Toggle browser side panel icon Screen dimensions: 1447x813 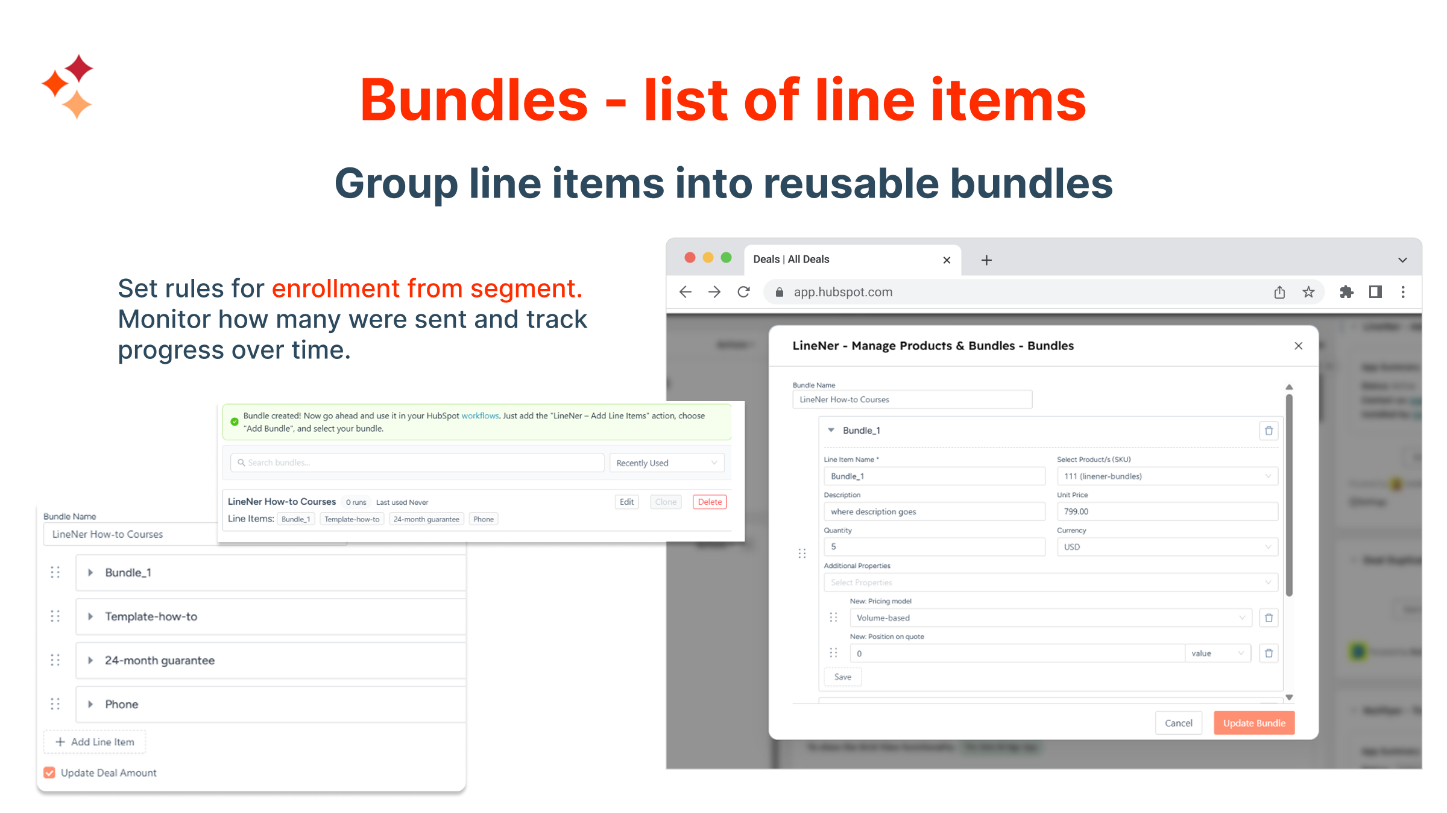(x=1375, y=292)
